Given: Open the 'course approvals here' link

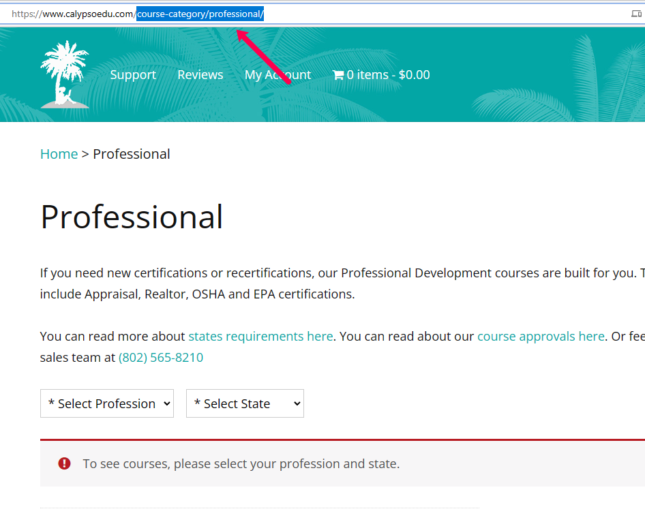Looking at the screenshot, I should click(541, 336).
